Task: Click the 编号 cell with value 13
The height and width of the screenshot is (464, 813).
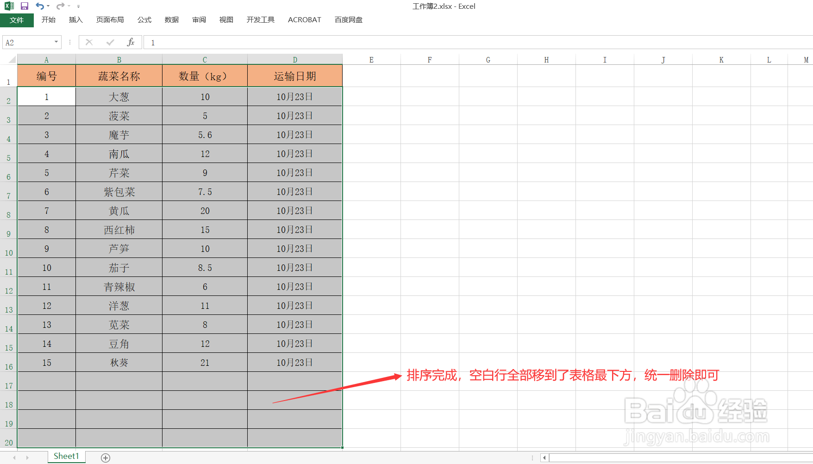Action: (46, 325)
